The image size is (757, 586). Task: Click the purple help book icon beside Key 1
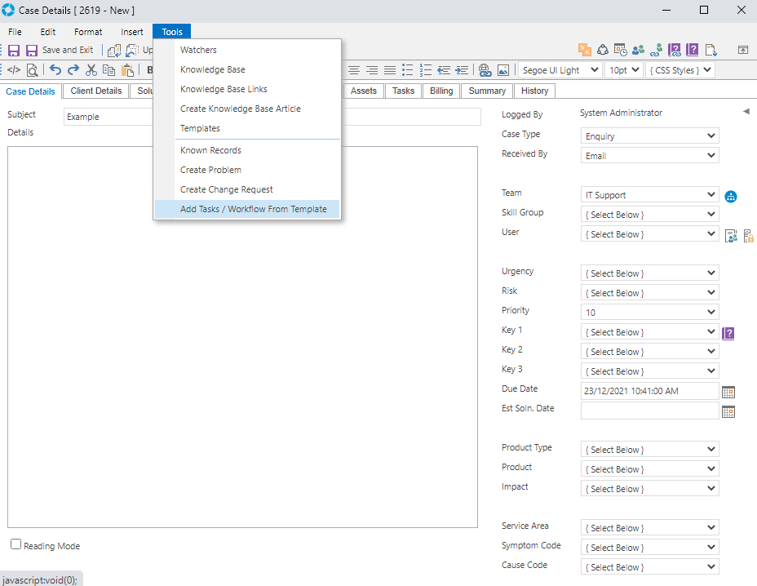[x=728, y=333]
